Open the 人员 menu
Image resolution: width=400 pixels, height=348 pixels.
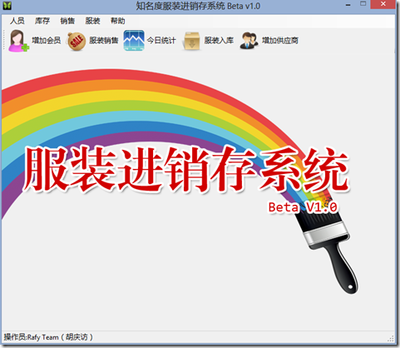point(17,21)
